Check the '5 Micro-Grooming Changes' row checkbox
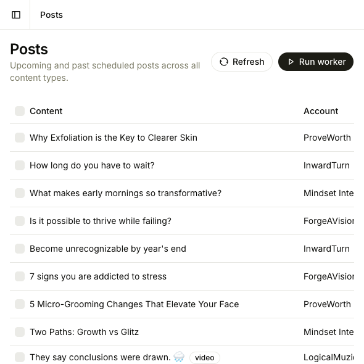This screenshot has width=364, height=364. [x=20, y=304]
